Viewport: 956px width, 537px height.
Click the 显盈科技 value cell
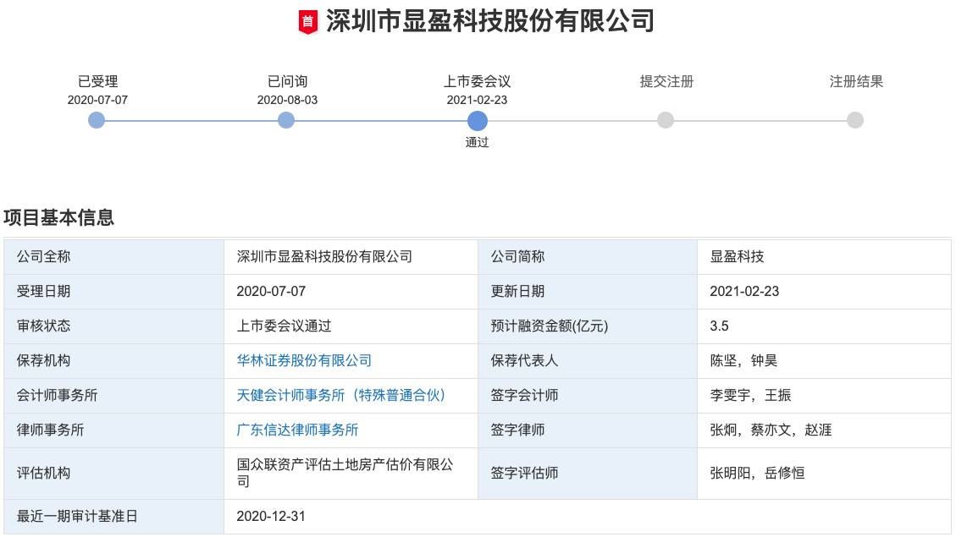pyautogui.click(x=824, y=256)
